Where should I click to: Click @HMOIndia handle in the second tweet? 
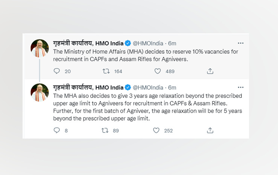(148, 87)
